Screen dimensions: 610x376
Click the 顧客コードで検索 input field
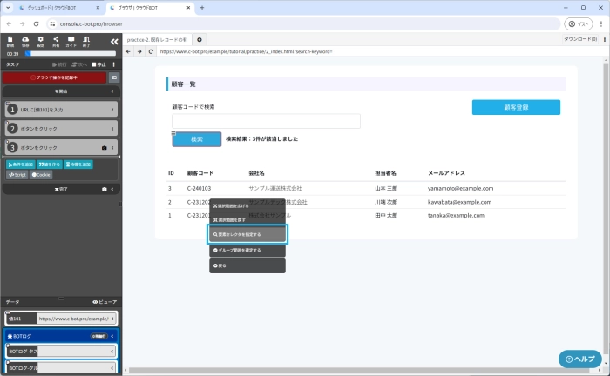[266, 121]
